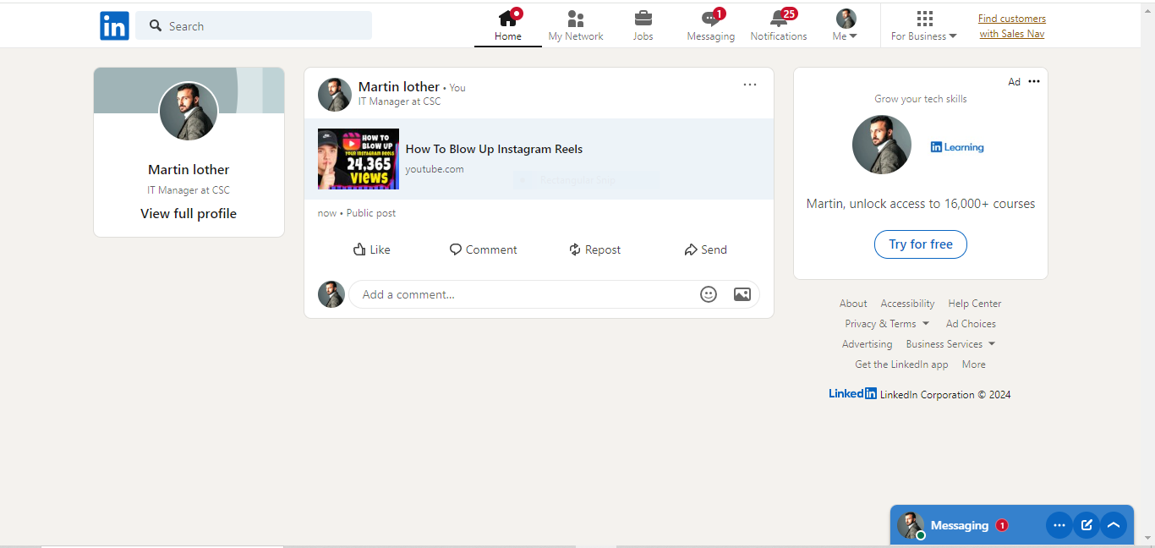Screen dimensions: 1155x548
Task: Open the Jobs briefcase icon
Action: pos(643,19)
